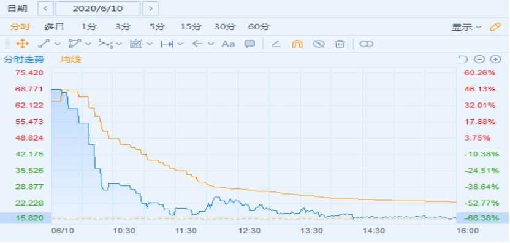Click the 06/10 date axis label
Viewport: 510px width, 243px height.
click(x=63, y=231)
